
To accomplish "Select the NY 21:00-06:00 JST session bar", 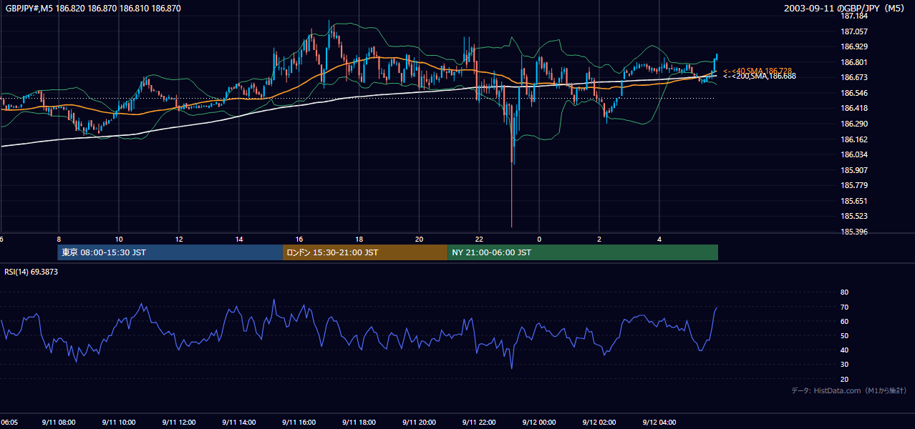I will tap(583, 252).
